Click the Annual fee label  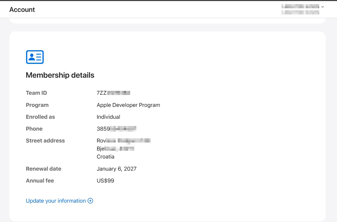[x=40, y=181]
